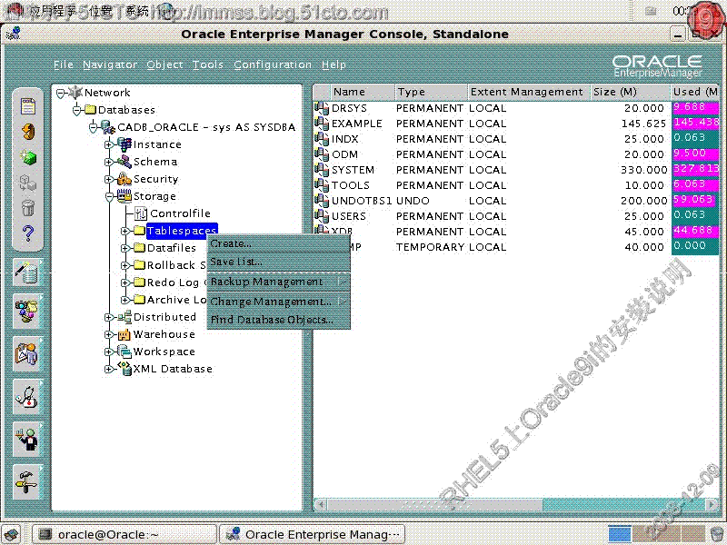The image size is (727, 545).
Task: Open the waiter service tool drawer icon
Action: [x=27, y=440]
